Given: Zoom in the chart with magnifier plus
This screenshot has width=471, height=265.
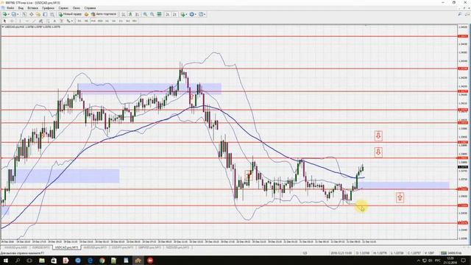Looking at the screenshot, I should [x=145, y=14].
